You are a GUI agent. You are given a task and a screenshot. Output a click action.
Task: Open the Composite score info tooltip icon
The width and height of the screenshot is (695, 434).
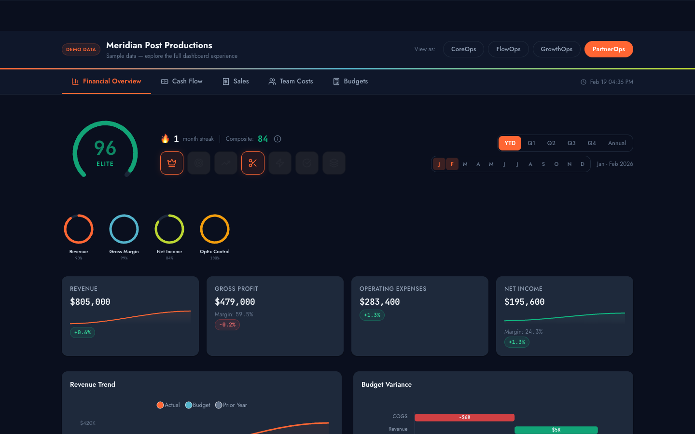click(x=278, y=139)
